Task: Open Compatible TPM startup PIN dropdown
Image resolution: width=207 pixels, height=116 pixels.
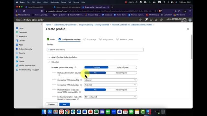Action: coord(111,80)
